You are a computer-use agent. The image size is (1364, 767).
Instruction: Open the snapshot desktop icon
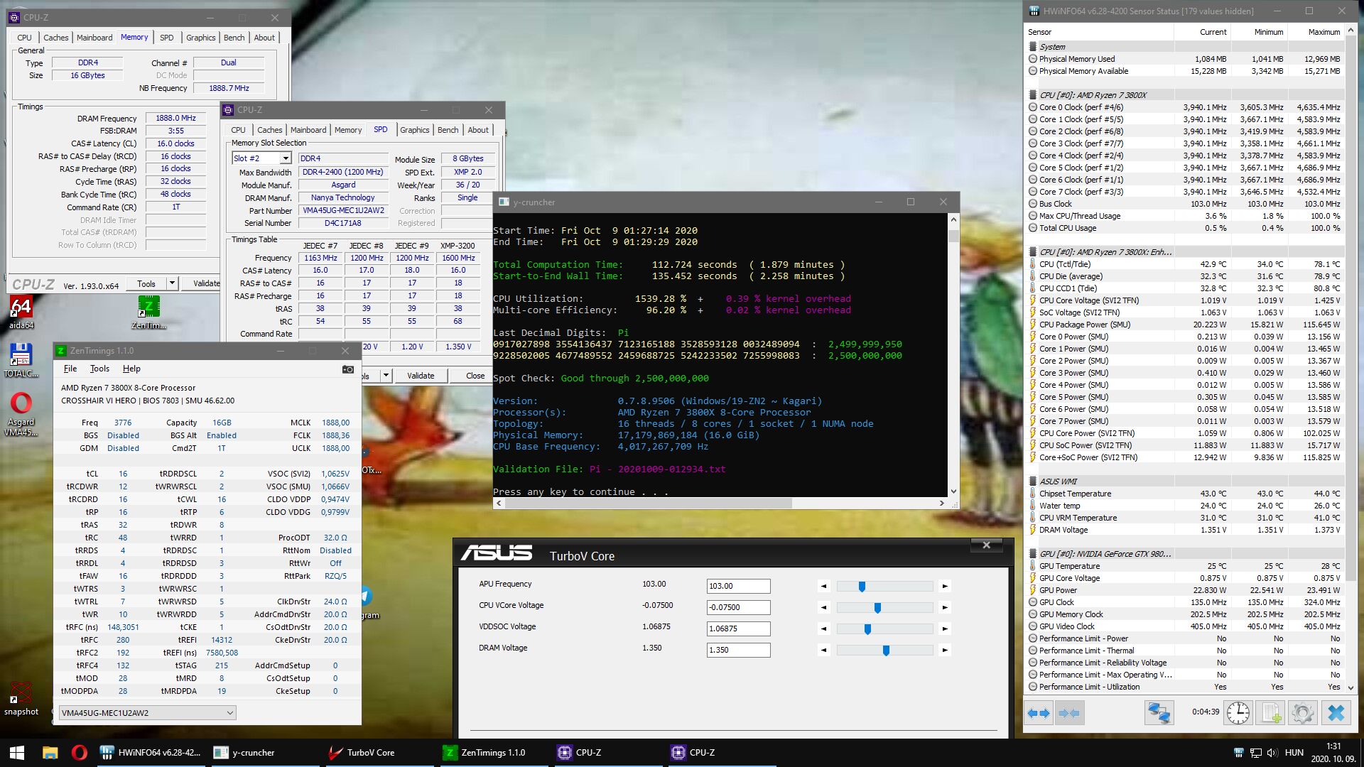click(x=21, y=700)
